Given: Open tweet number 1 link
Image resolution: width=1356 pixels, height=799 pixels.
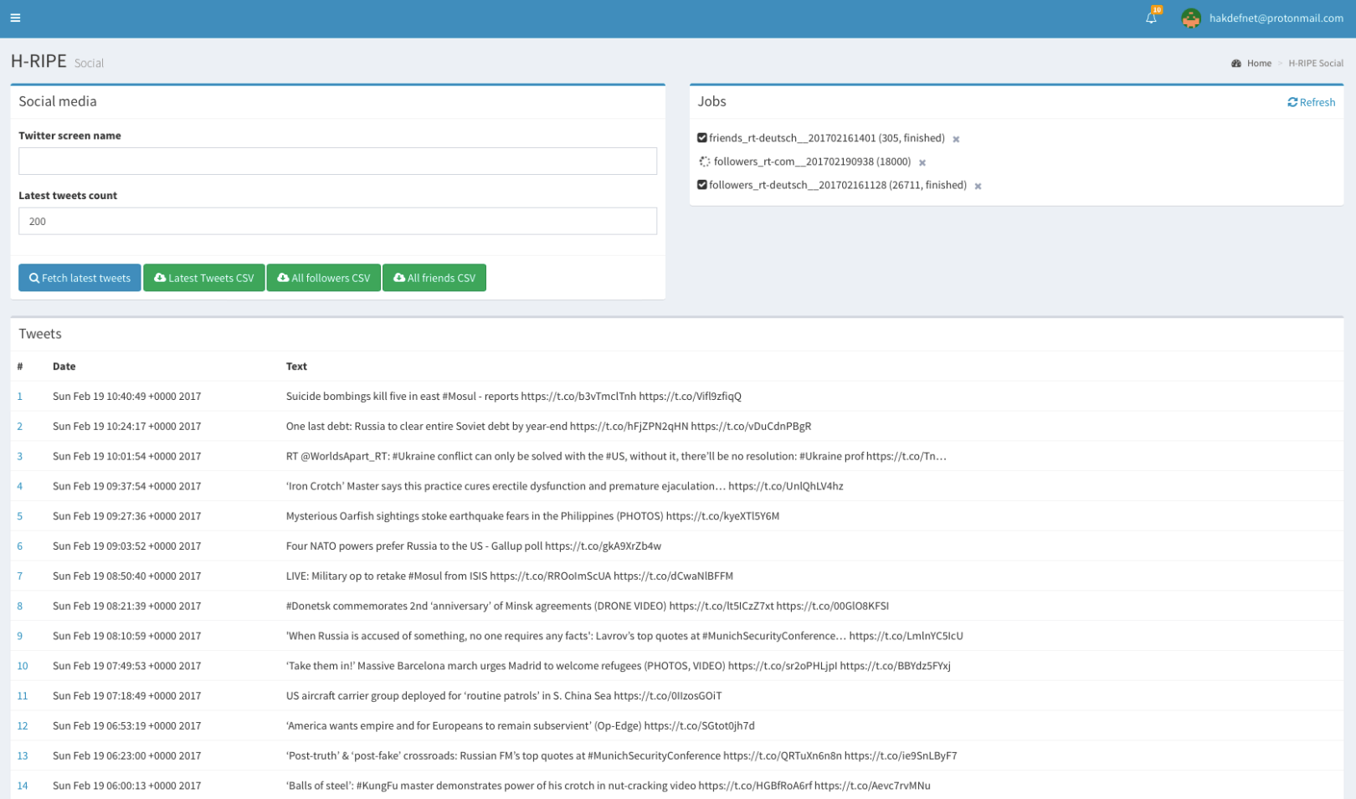Looking at the screenshot, I should tap(20, 397).
